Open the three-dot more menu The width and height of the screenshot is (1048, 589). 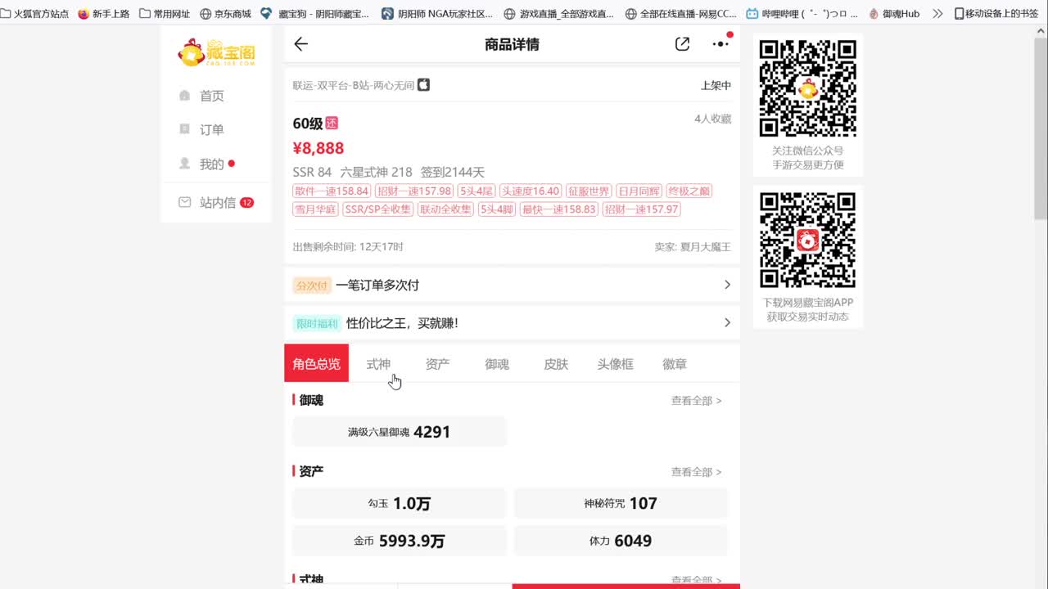pyautogui.click(x=720, y=44)
